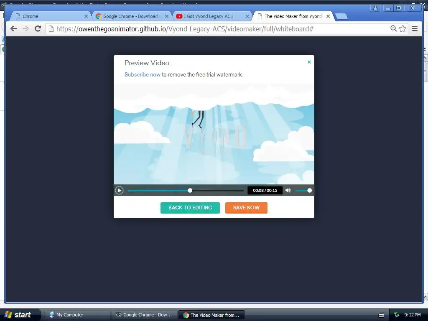Click the Subscribe now link
The width and height of the screenshot is (428, 321).
143,74
